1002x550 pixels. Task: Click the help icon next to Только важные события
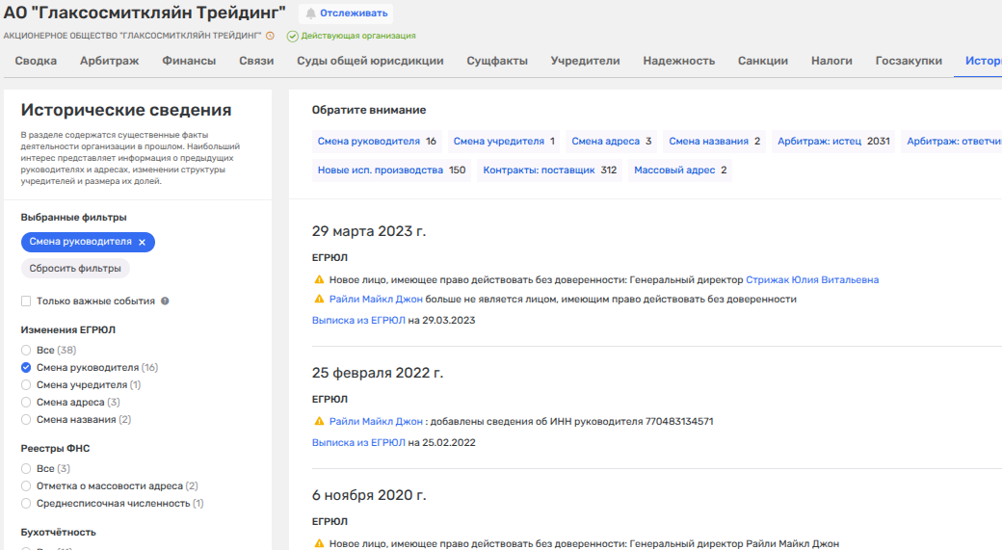(165, 301)
